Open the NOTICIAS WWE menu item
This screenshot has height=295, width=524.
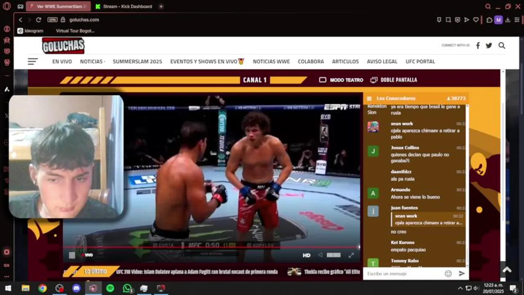pyautogui.click(x=271, y=61)
